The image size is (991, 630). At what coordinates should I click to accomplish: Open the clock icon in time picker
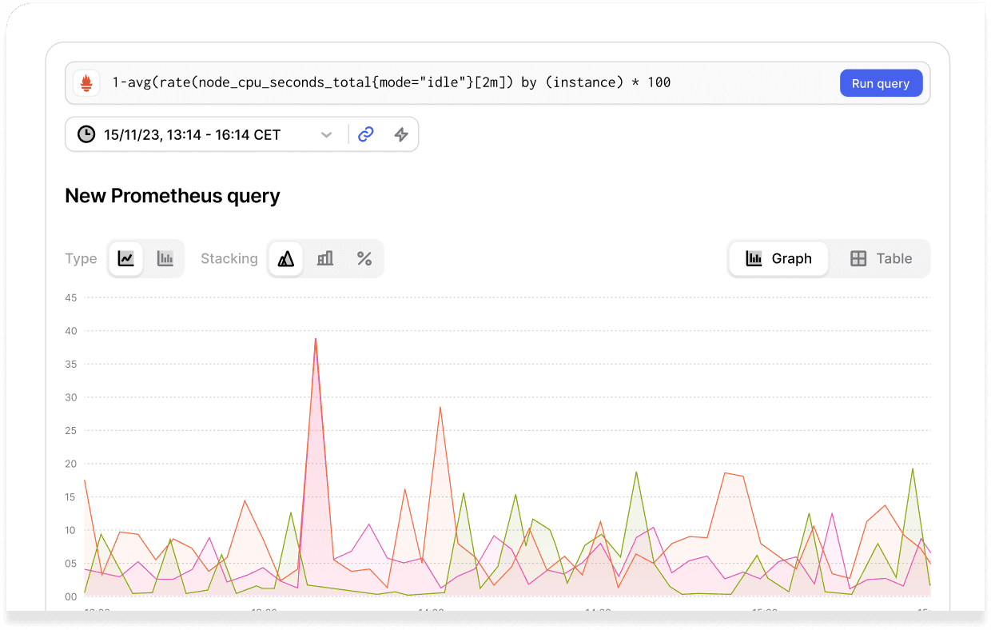coord(86,134)
